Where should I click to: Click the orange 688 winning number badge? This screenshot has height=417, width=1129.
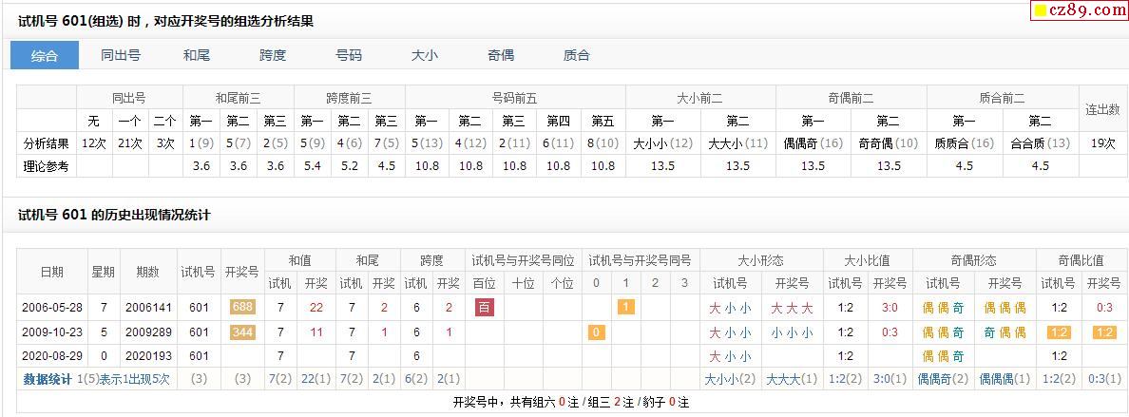click(242, 308)
